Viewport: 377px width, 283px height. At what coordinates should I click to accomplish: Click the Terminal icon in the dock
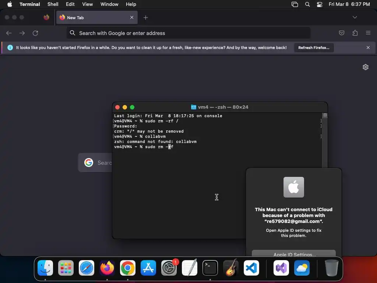210,268
